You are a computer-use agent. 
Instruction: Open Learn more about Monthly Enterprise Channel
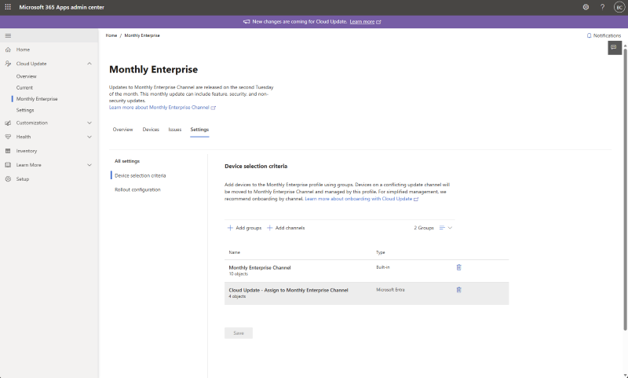coord(159,108)
